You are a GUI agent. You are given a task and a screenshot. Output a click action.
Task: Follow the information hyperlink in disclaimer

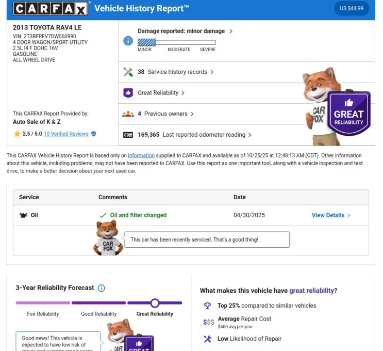point(141,155)
